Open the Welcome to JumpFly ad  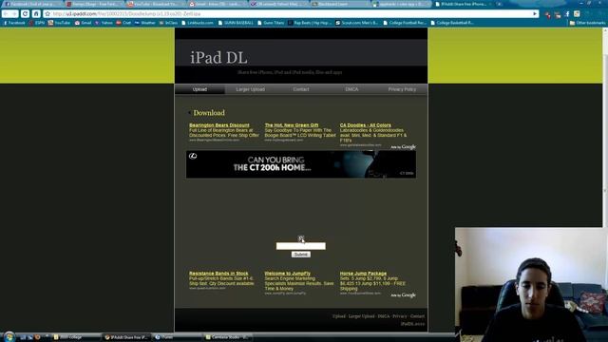(287, 274)
